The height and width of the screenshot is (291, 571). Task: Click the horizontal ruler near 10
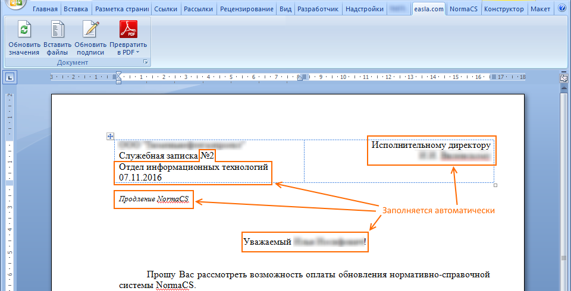click(x=343, y=77)
